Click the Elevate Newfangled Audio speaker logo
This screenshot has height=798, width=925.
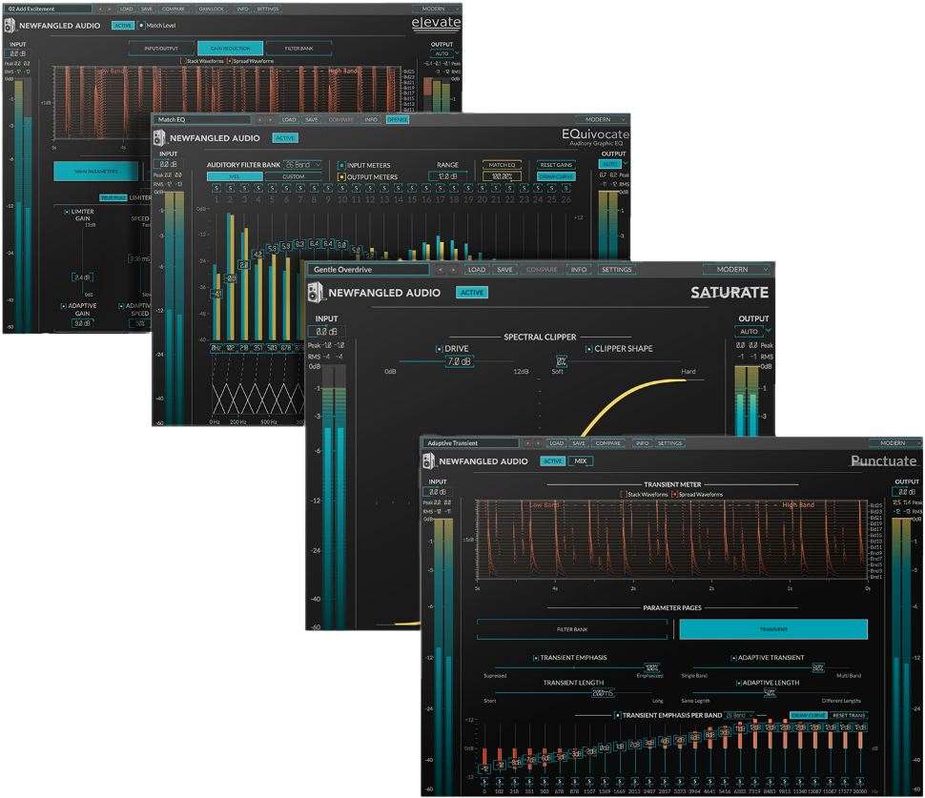[10, 26]
